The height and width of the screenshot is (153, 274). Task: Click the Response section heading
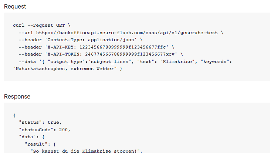17,97
